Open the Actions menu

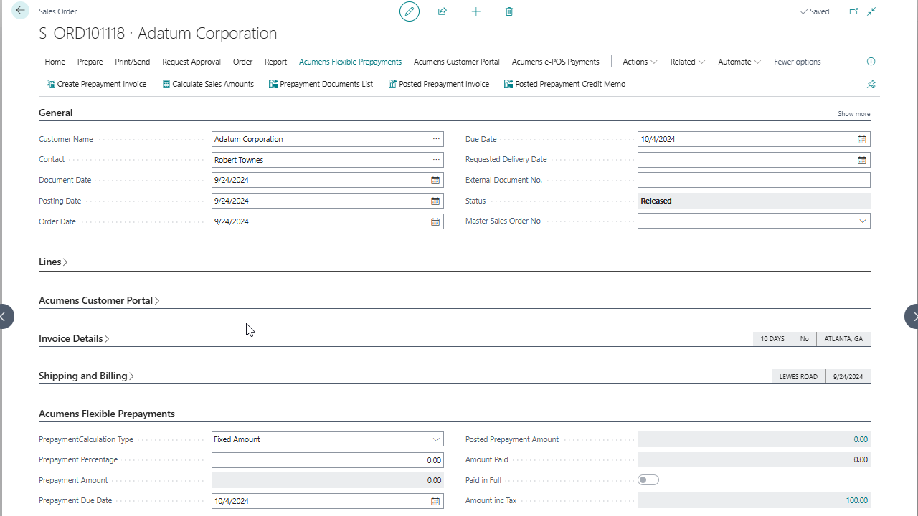point(640,62)
